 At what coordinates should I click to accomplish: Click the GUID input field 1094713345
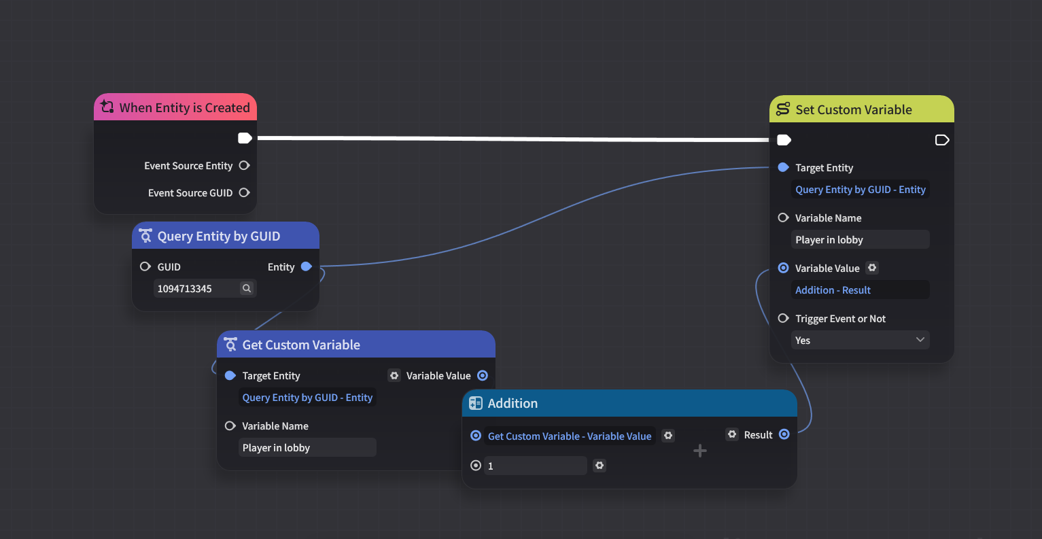(205, 288)
